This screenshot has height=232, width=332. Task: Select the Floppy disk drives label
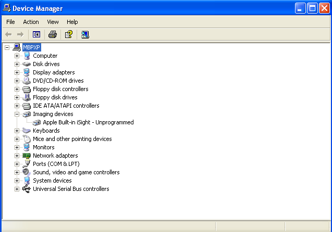click(x=55, y=97)
